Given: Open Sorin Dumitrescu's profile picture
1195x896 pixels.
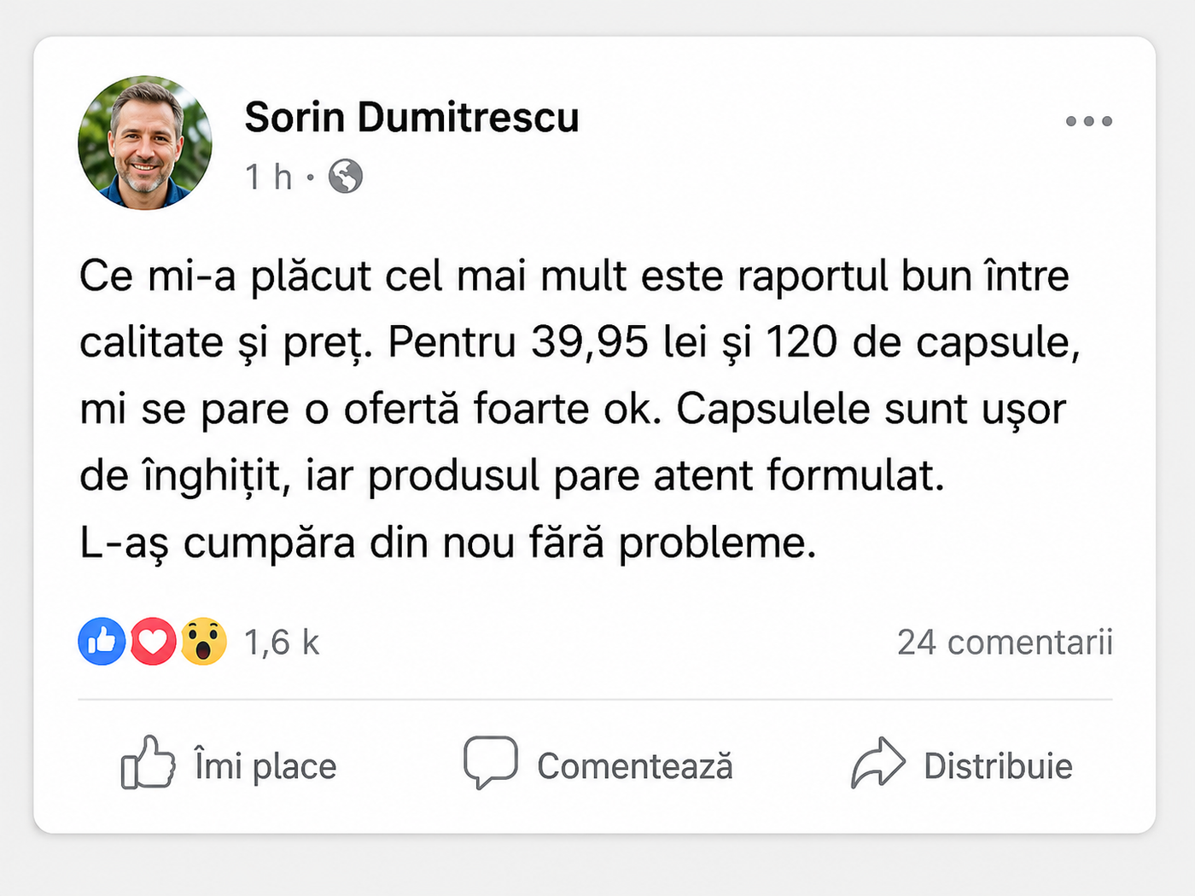Looking at the screenshot, I should [x=145, y=143].
